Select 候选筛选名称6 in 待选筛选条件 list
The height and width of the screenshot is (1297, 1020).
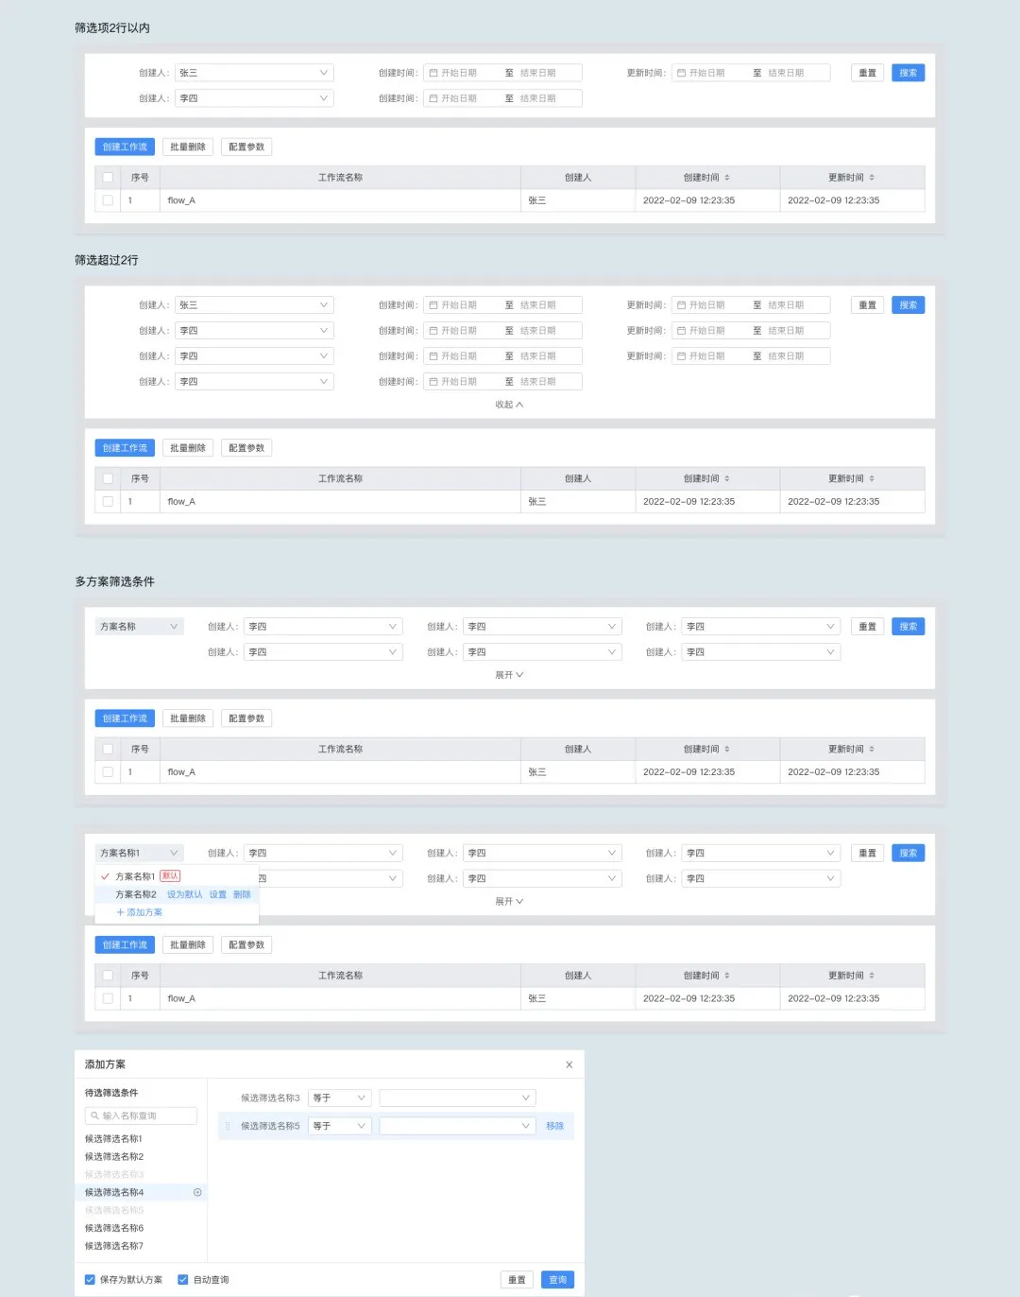[x=114, y=1228]
